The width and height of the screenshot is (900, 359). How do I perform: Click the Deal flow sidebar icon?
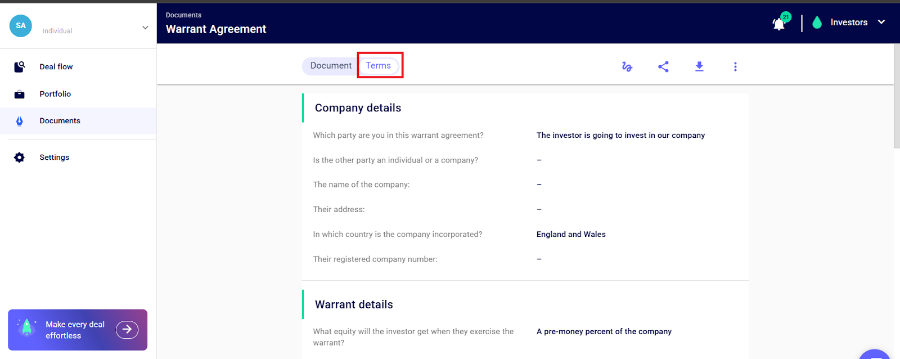click(x=19, y=67)
